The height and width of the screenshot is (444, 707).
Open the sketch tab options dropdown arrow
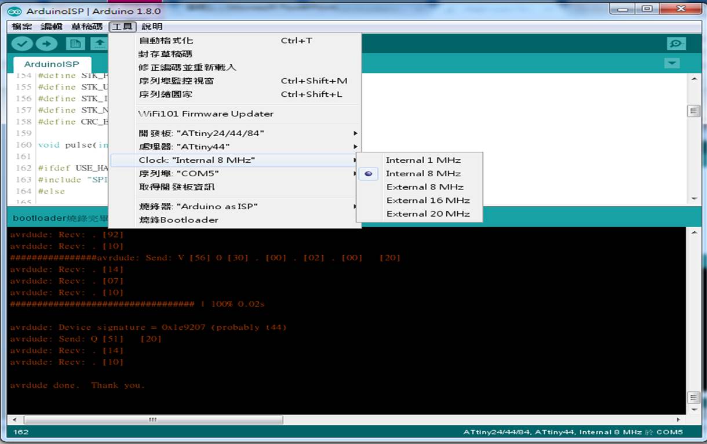click(x=671, y=64)
